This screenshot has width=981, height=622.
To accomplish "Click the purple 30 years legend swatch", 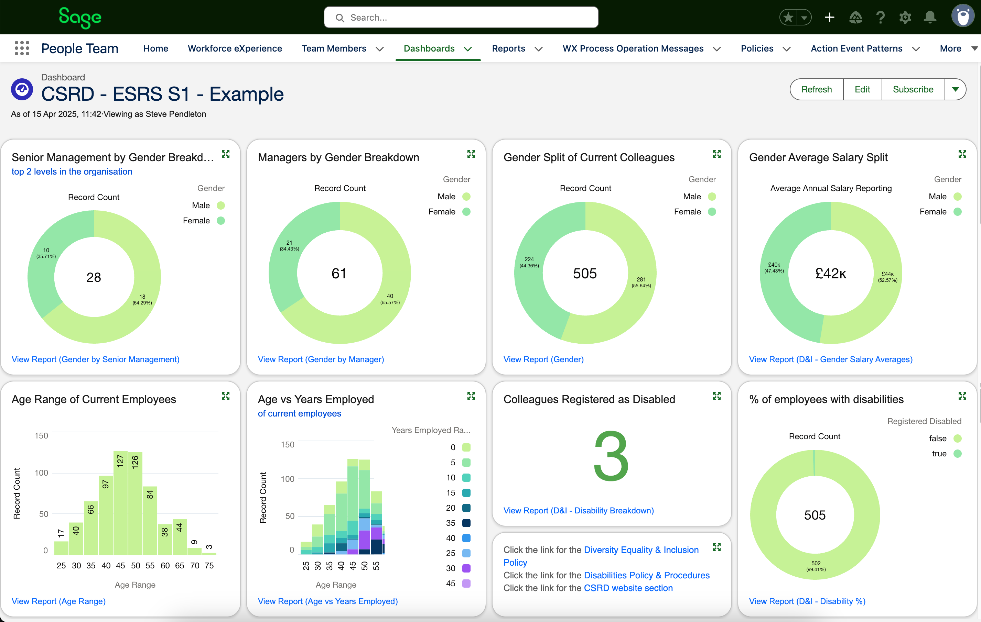I will point(466,568).
